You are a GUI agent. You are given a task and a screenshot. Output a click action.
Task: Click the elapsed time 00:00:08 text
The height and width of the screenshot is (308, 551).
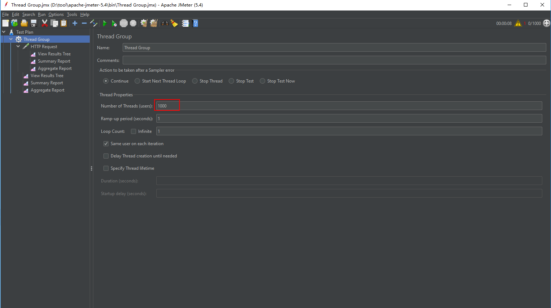tap(504, 24)
